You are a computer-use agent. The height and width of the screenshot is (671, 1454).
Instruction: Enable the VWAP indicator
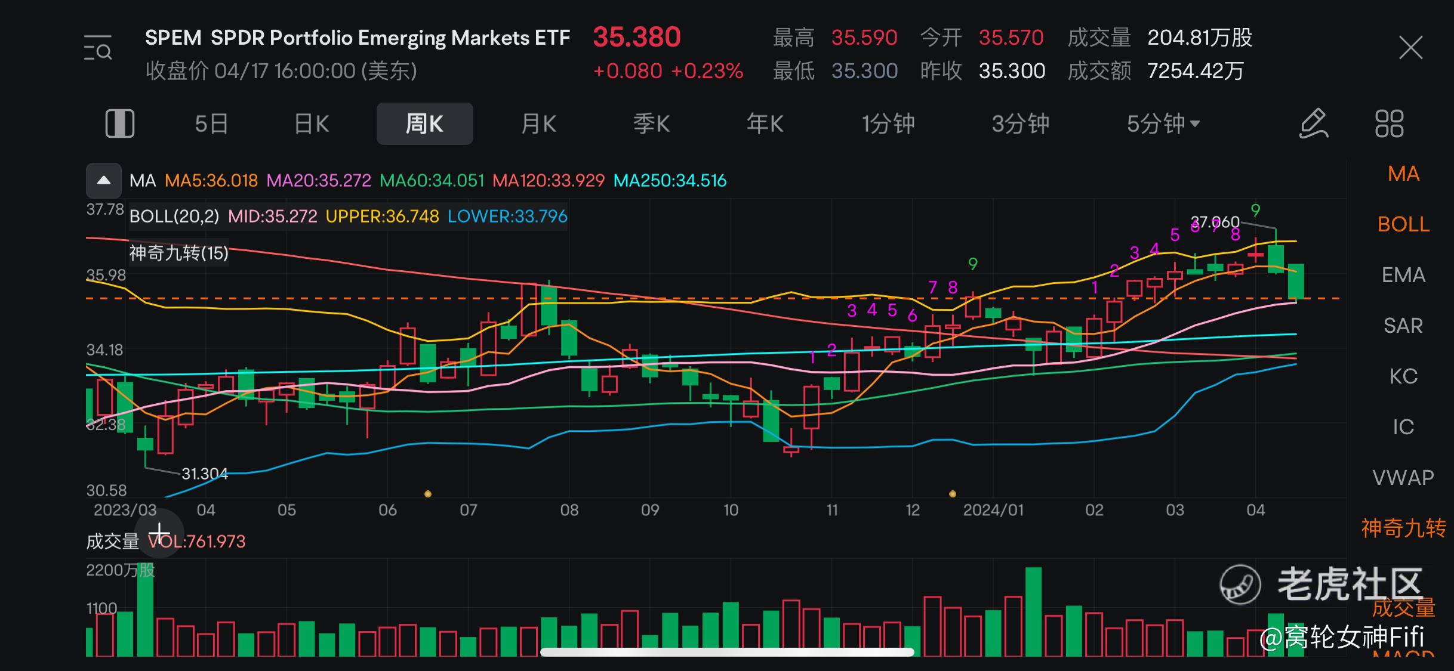pyautogui.click(x=1403, y=478)
